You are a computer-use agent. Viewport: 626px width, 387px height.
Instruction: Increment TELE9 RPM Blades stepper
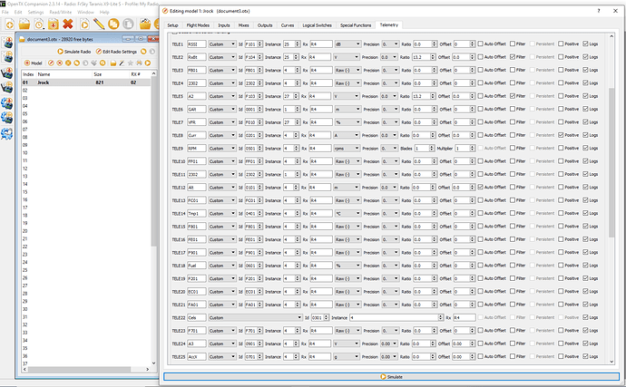(432, 147)
